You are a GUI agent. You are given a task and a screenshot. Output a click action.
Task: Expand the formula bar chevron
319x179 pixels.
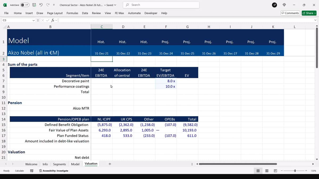tap(315, 20)
